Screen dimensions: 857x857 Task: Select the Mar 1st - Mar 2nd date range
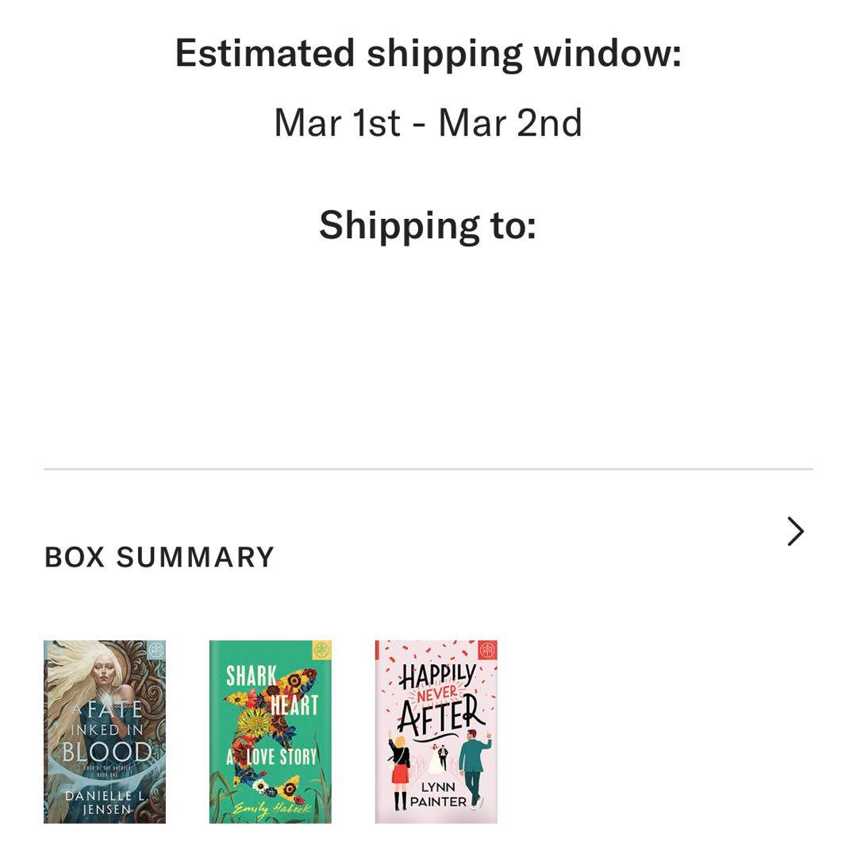428,123
